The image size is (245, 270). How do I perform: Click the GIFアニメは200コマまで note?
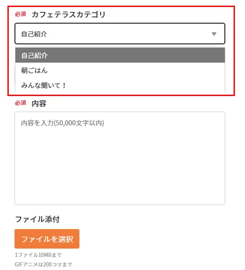(43, 264)
